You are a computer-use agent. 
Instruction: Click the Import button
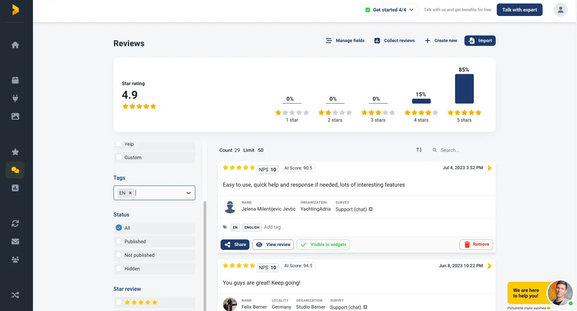480,41
